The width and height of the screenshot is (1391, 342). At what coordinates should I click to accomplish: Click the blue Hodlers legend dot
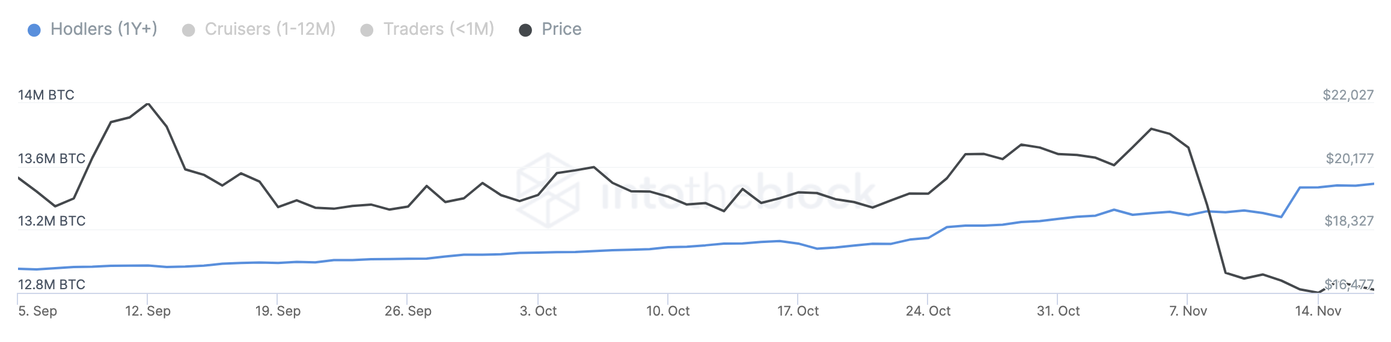click(x=34, y=30)
